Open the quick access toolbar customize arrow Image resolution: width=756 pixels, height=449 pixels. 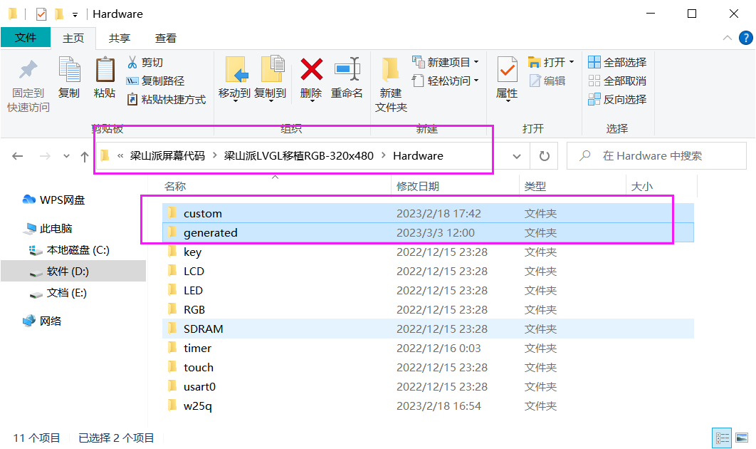(x=75, y=15)
